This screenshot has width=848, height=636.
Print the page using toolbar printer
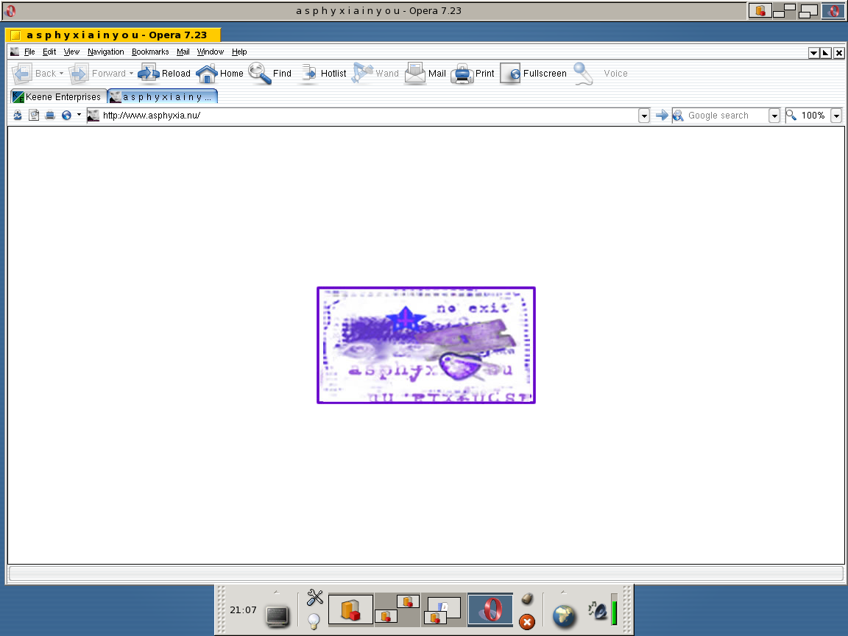(x=473, y=74)
